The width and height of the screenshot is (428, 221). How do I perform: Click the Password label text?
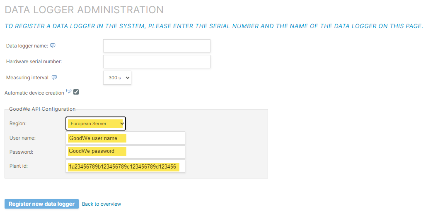click(x=21, y=152)
